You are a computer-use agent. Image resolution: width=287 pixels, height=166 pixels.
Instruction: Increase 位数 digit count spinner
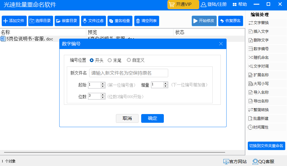pos(103,95)
